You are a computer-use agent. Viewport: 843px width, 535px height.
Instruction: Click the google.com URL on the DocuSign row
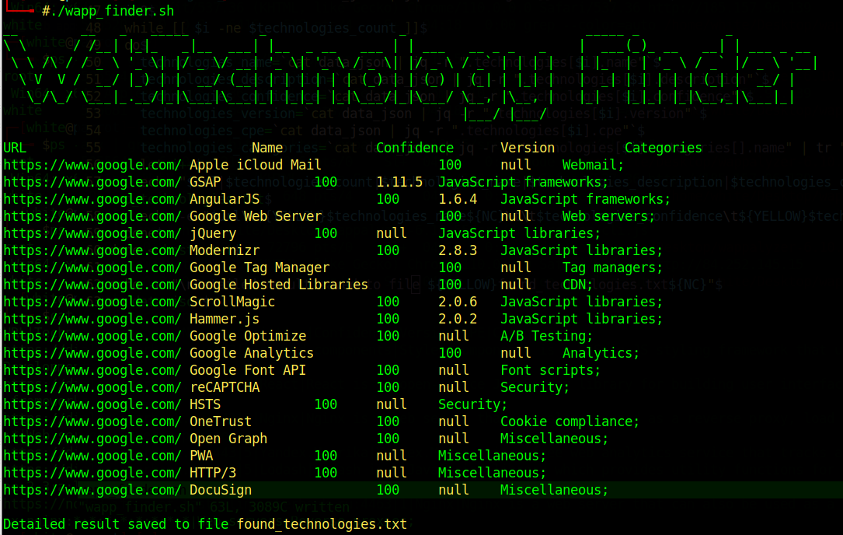point(92,490)
